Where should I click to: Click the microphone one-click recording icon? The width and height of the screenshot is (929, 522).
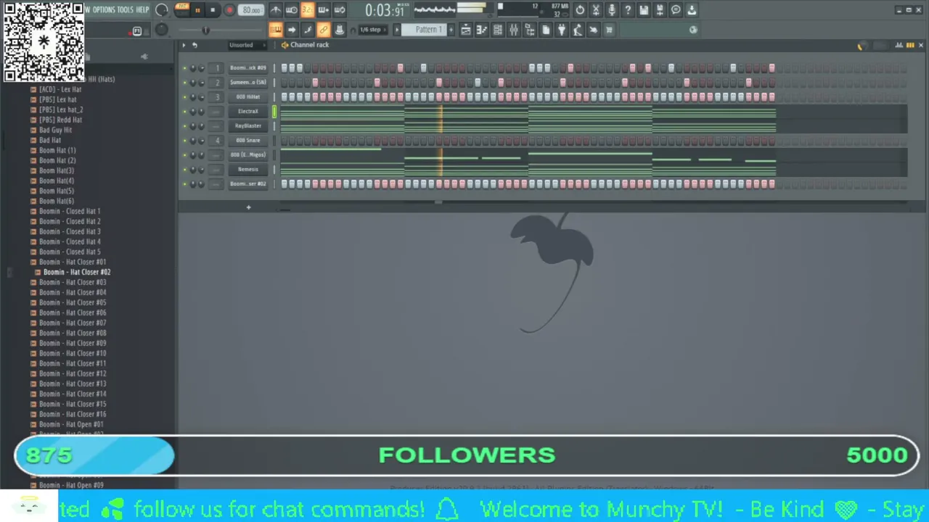coord(612,10)
